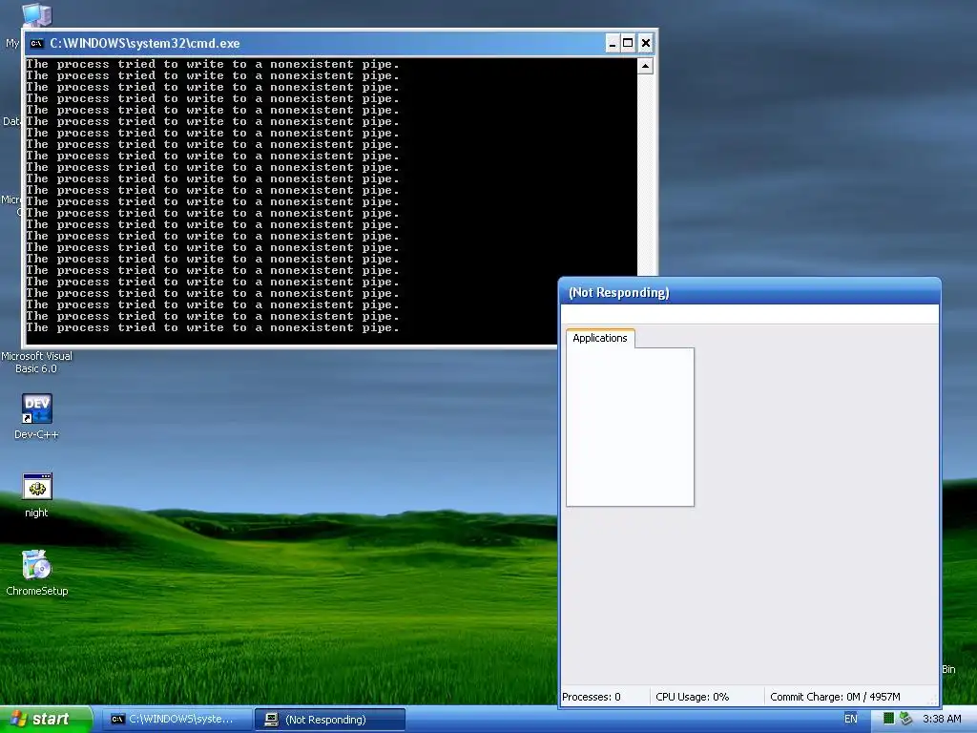977x733 pixels.
Task: Select the Applications tab in Task Manager
Action: (x=600, y=338)
